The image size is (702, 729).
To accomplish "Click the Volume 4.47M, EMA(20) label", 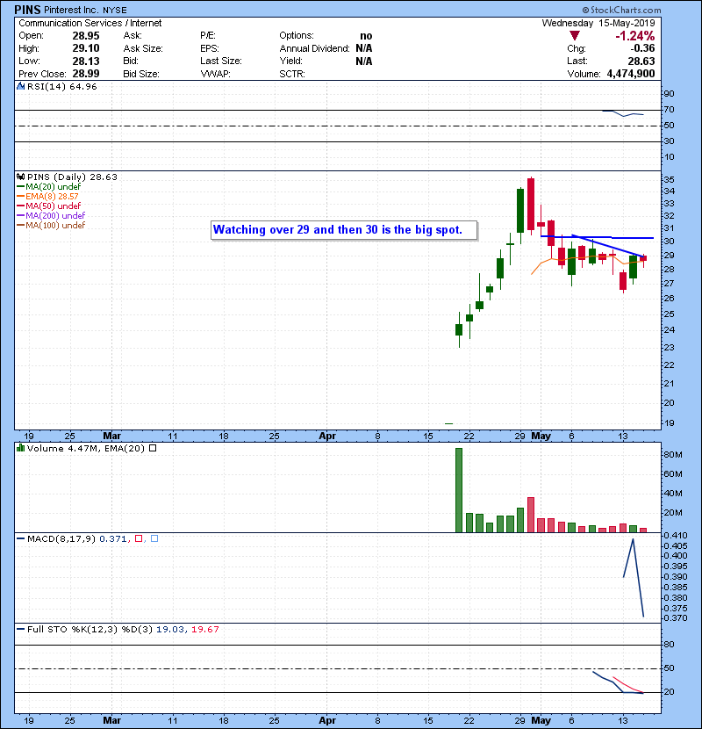I will 86,448.
